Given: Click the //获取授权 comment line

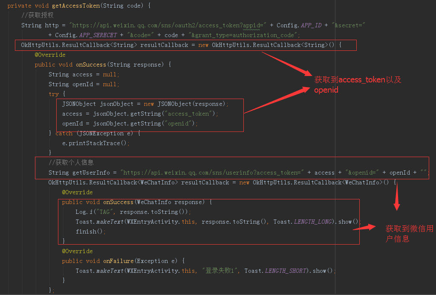Looking at the screenshot, I should (x=37, y=15).
